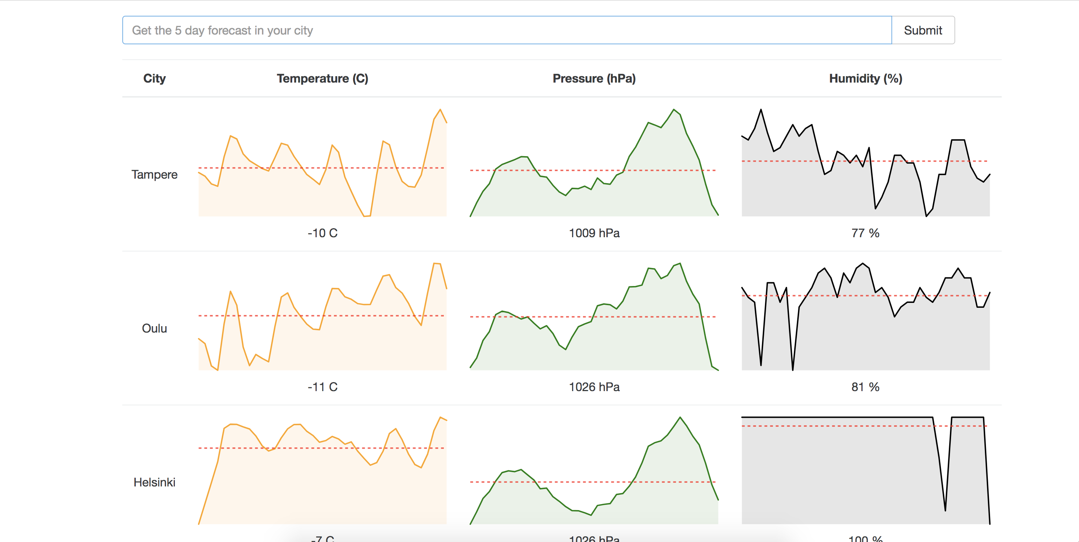
Task: Click the Oulu city name
Action: click(154, 328)
